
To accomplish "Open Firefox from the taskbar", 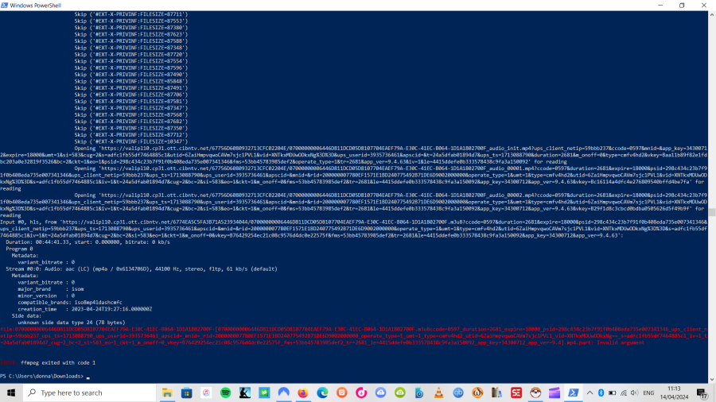I will pyautogui.click(x=303, y=392).
